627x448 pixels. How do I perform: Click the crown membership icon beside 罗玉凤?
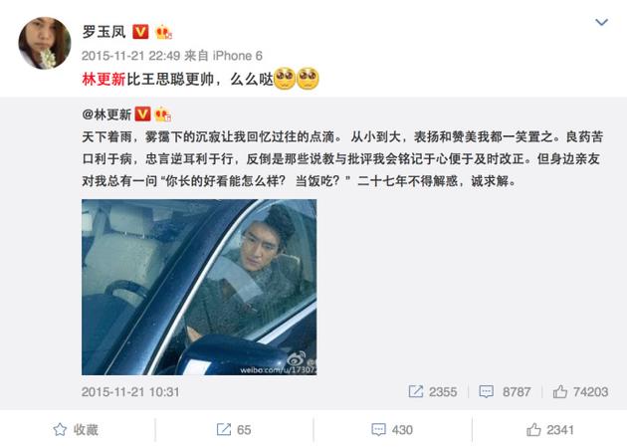click(x=163, y=33)
